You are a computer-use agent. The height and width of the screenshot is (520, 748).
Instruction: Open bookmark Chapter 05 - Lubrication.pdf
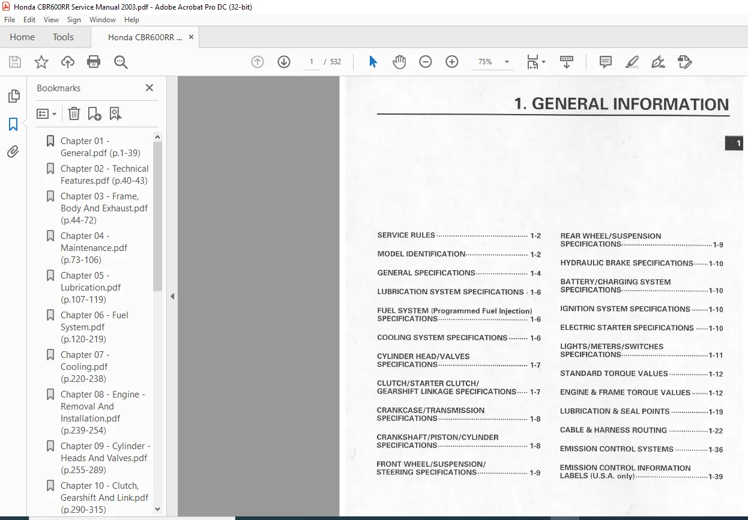[x=91, y=288]
